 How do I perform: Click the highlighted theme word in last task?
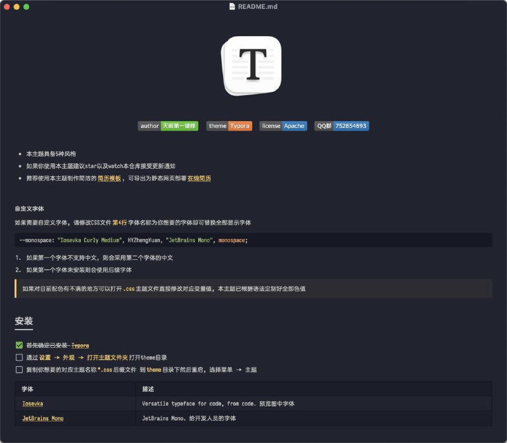(154, 369)
